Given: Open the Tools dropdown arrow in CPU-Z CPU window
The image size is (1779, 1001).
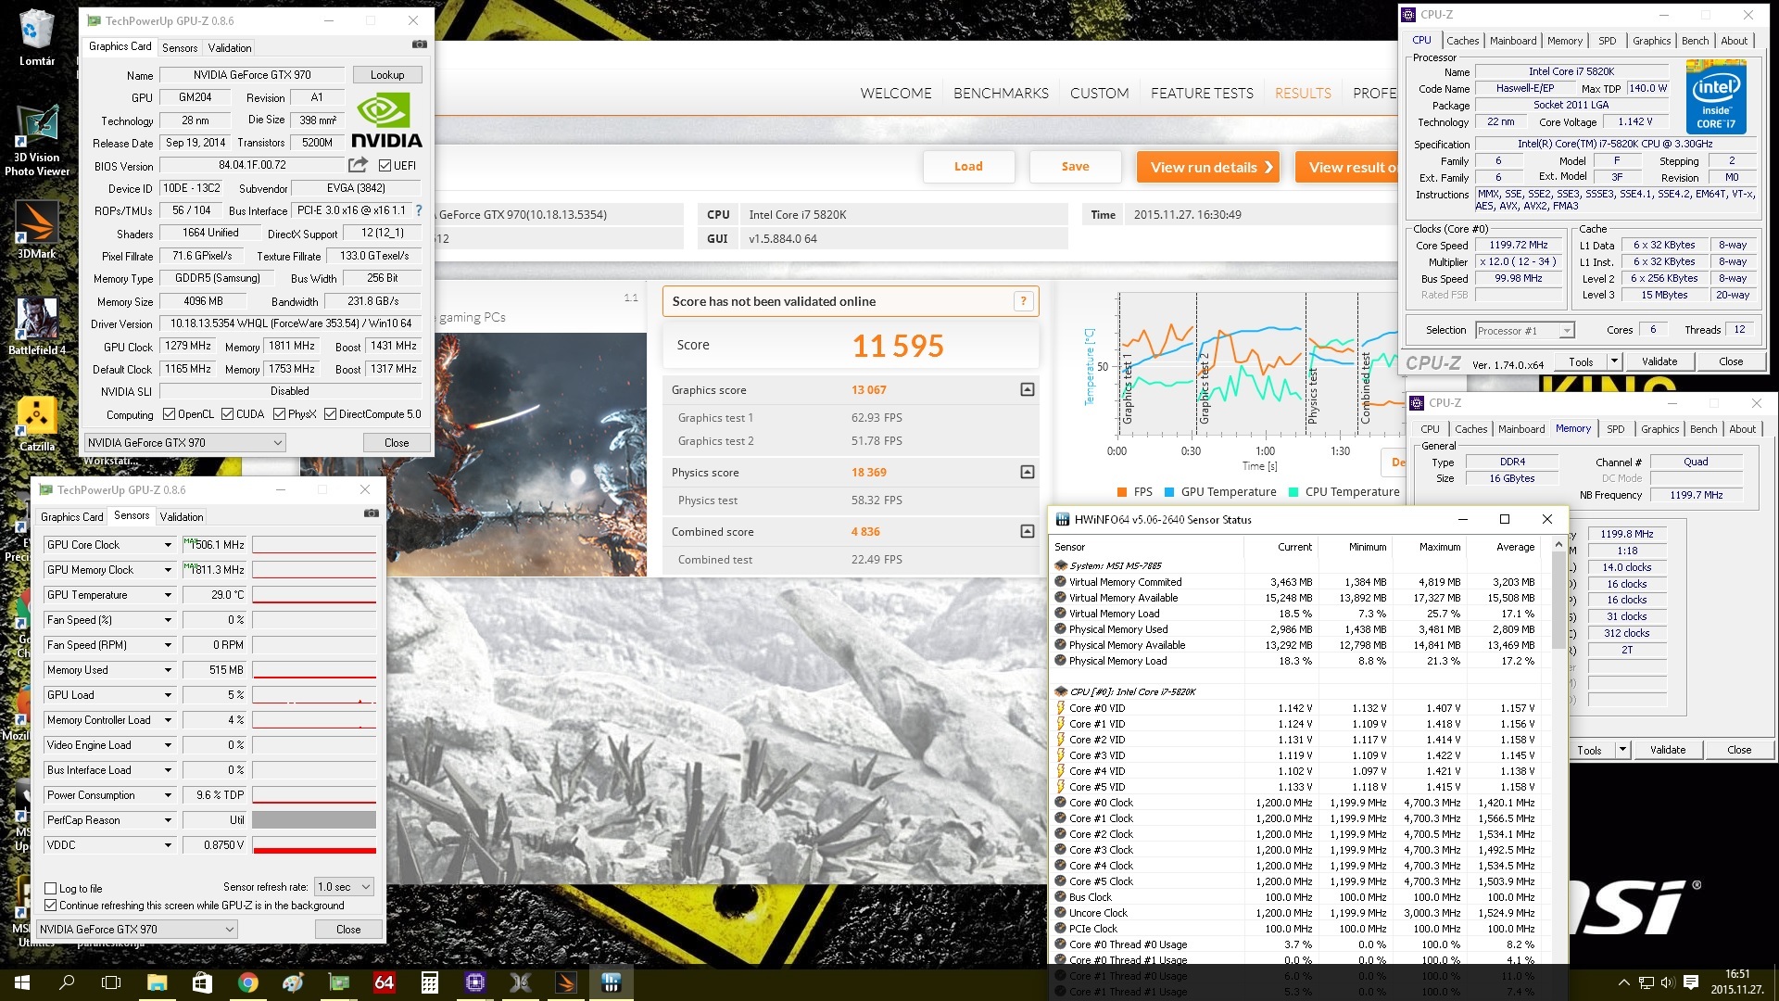Looking at the screenshot, I should point(1614,361).
